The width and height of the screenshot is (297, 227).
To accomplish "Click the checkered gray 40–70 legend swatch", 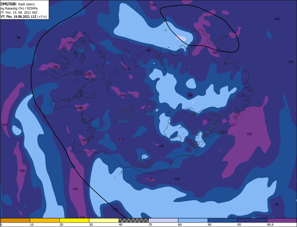I will click(134, 220).
